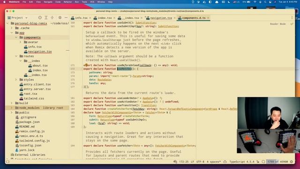
Task: Collapse the components folder
Action: point(16,38)
